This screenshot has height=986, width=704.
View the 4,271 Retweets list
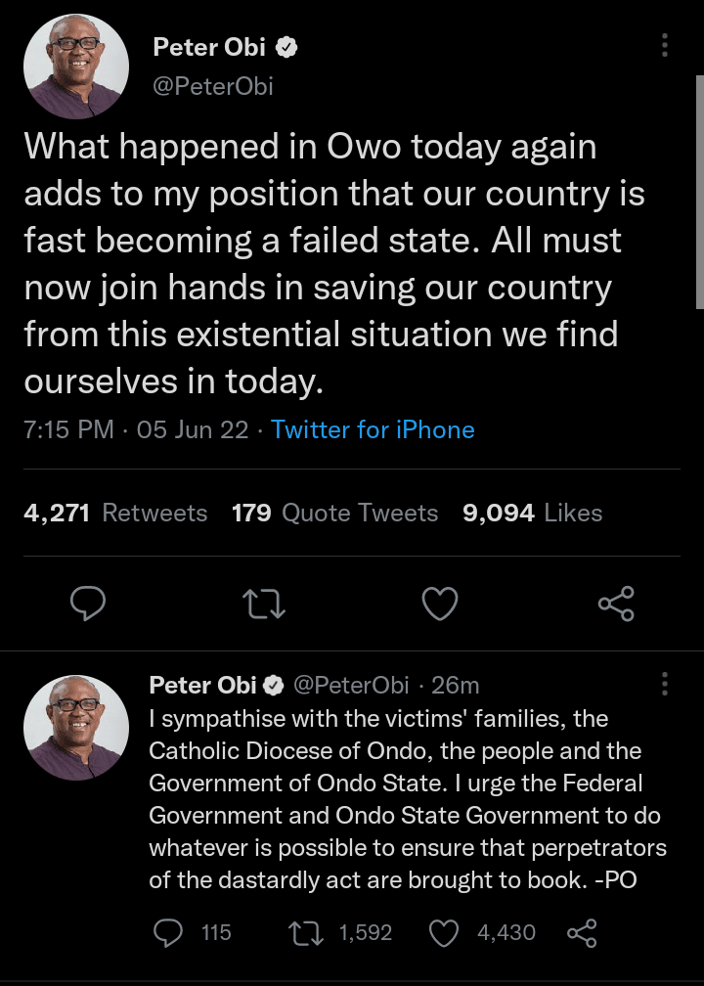coord(115,513)
